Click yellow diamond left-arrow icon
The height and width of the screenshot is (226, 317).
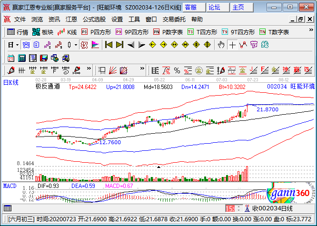click(x=152, y=45)
